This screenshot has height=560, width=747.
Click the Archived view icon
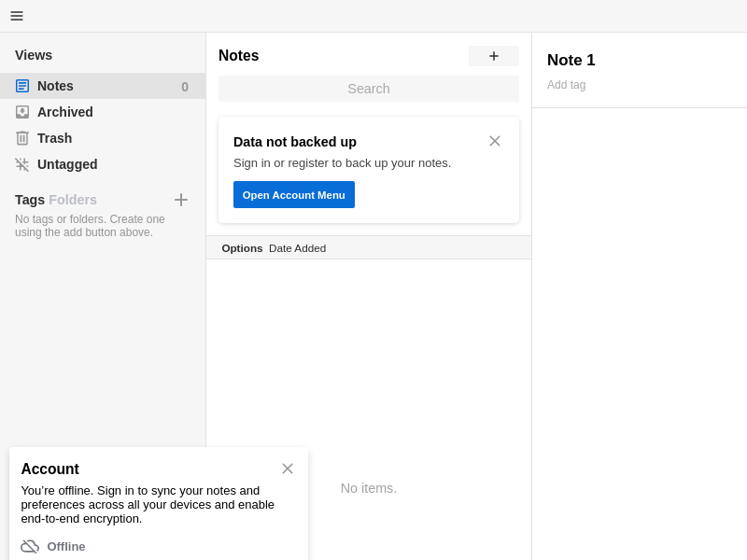(22, 112)
